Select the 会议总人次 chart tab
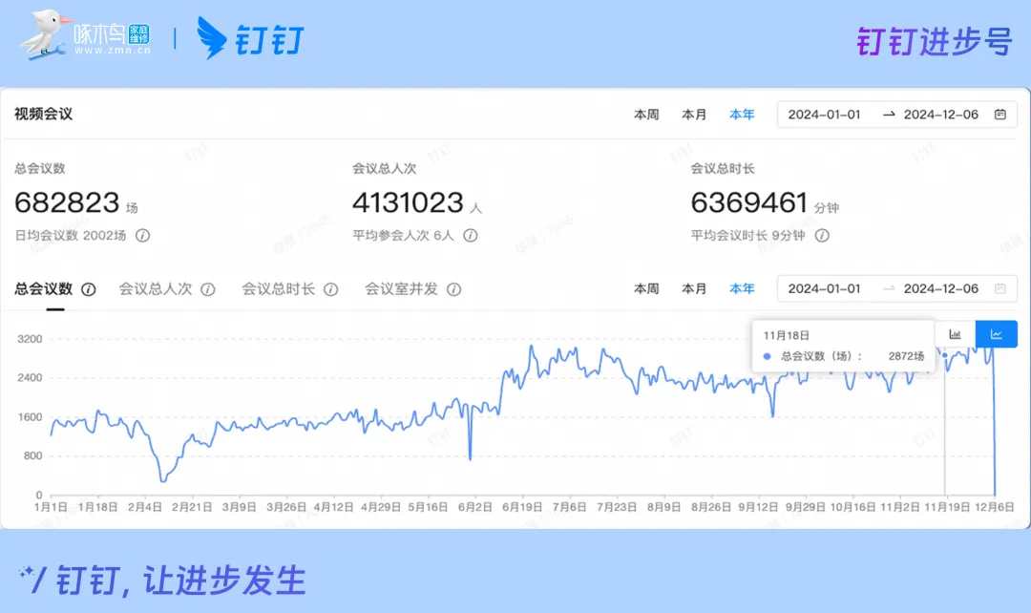This screenshot has width=1031, height=613. (156, 288)
